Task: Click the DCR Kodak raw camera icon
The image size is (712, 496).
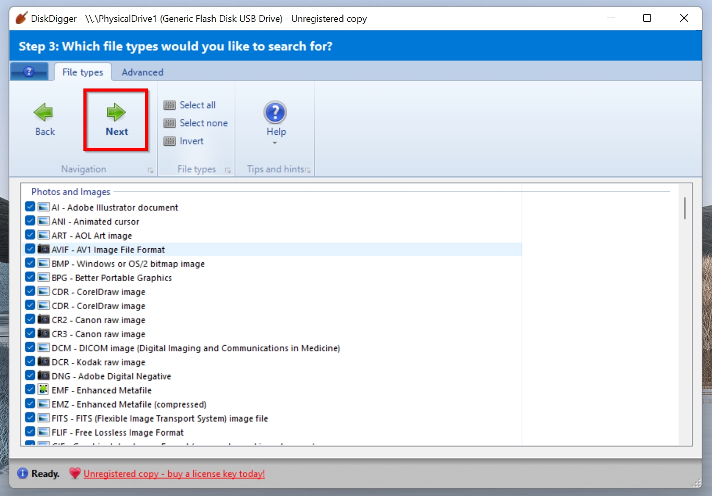Action: coord(44,362)
